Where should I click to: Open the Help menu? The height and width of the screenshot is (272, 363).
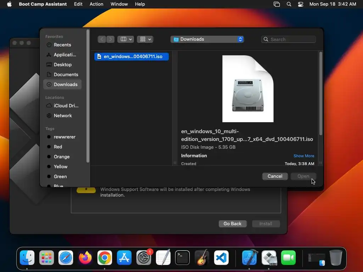140,4
